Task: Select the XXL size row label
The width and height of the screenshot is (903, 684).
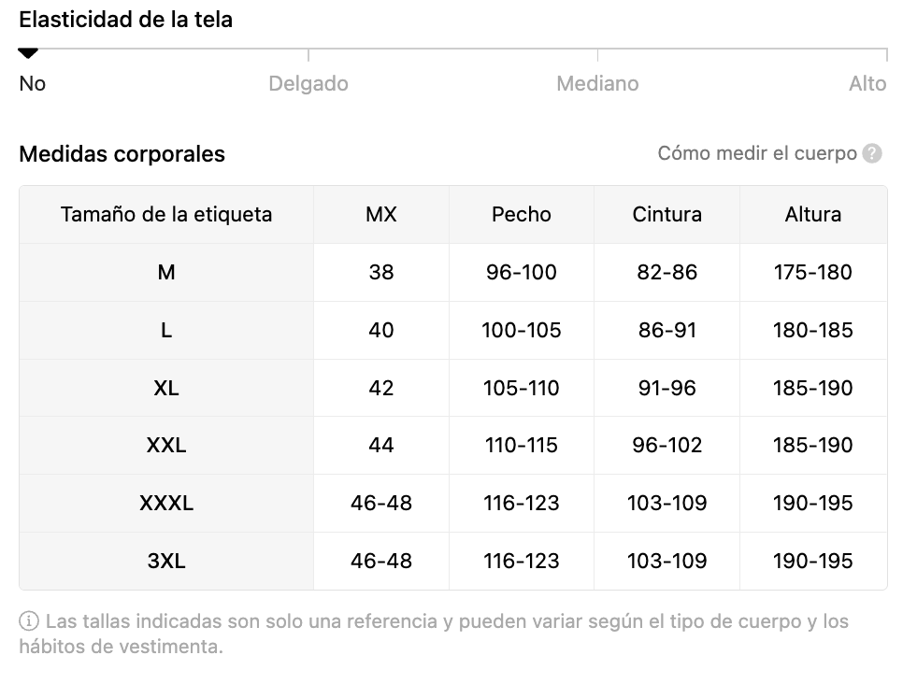Action: (166, 446)
